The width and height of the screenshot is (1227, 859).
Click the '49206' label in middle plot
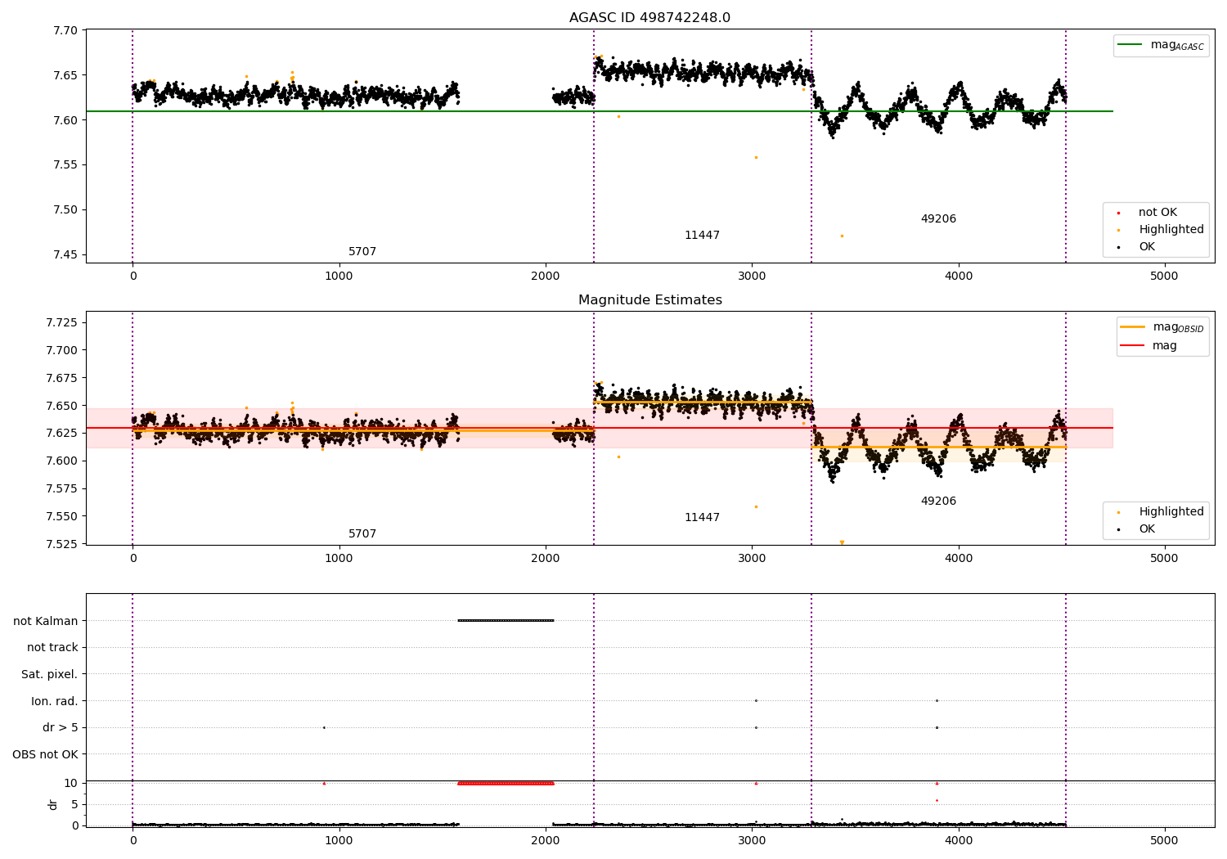coord(938,501)
